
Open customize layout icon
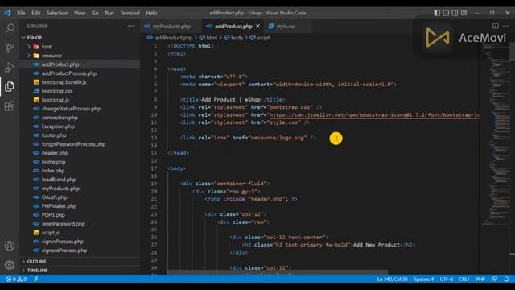pyautogui.click(x=463, y=13)
